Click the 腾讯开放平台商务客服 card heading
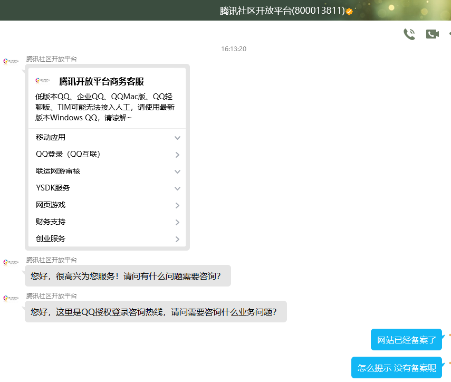Viewport: 451px width, 382px height. [101, 82]
